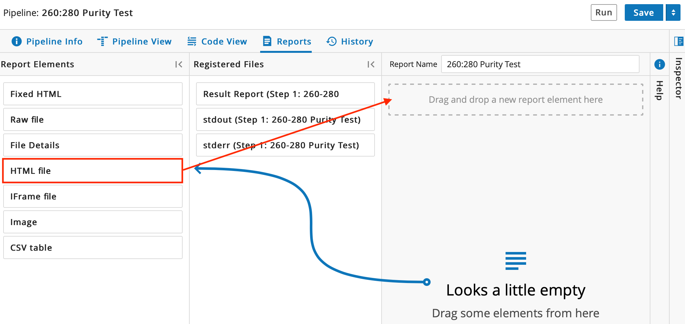
Task: Open the Save options dropdown arrow
Action: point(673,12)
